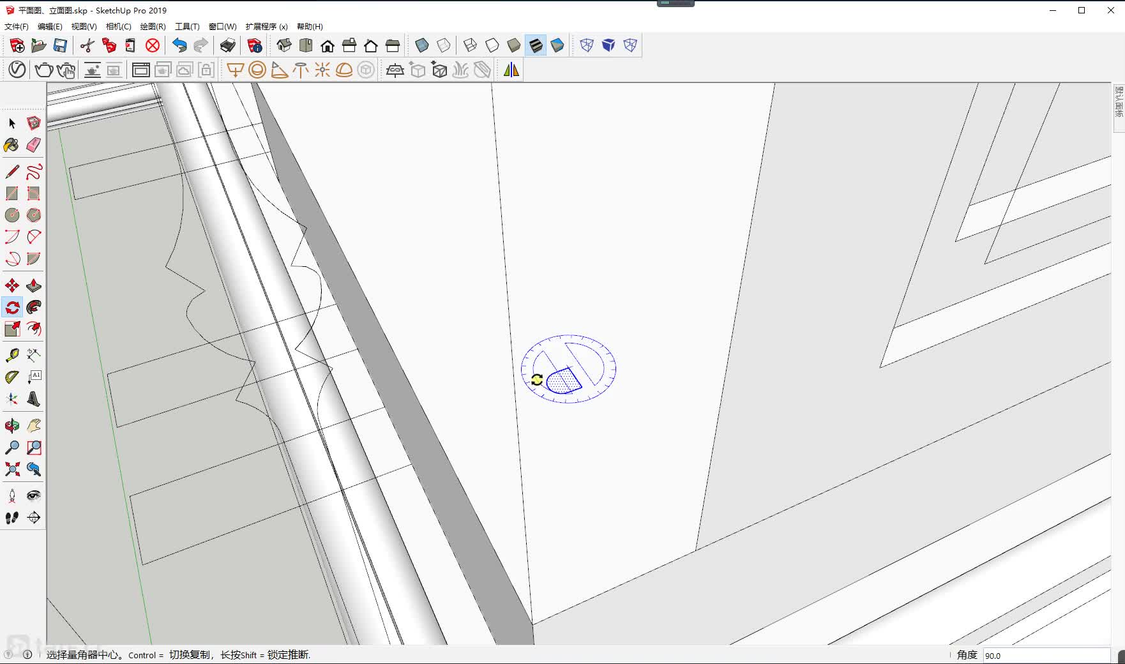
Task: Open the 视图(V) menu
Action: pyautogui.click(x=84, y=27)
